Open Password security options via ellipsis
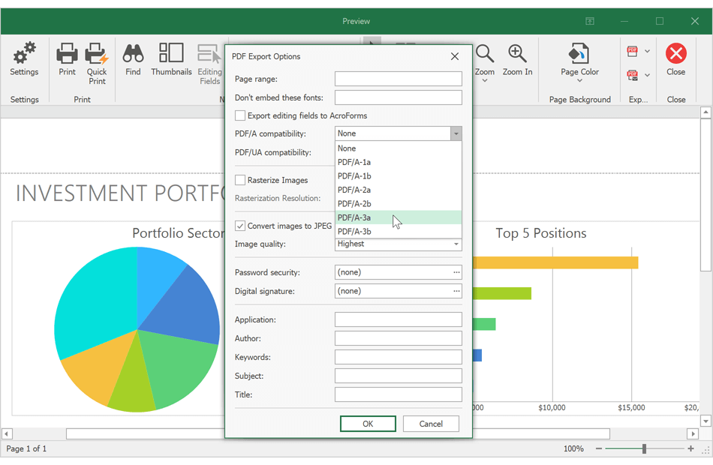The width and height of the screenshot is (713, 465). coord(456,271)
